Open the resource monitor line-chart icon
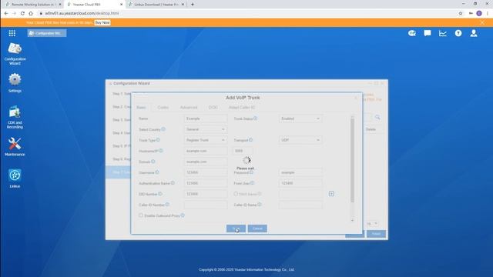This screenshot has width=493, height=277. point(443,33)
